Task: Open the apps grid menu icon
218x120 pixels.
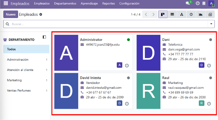Action: click(x=6, y=3)
